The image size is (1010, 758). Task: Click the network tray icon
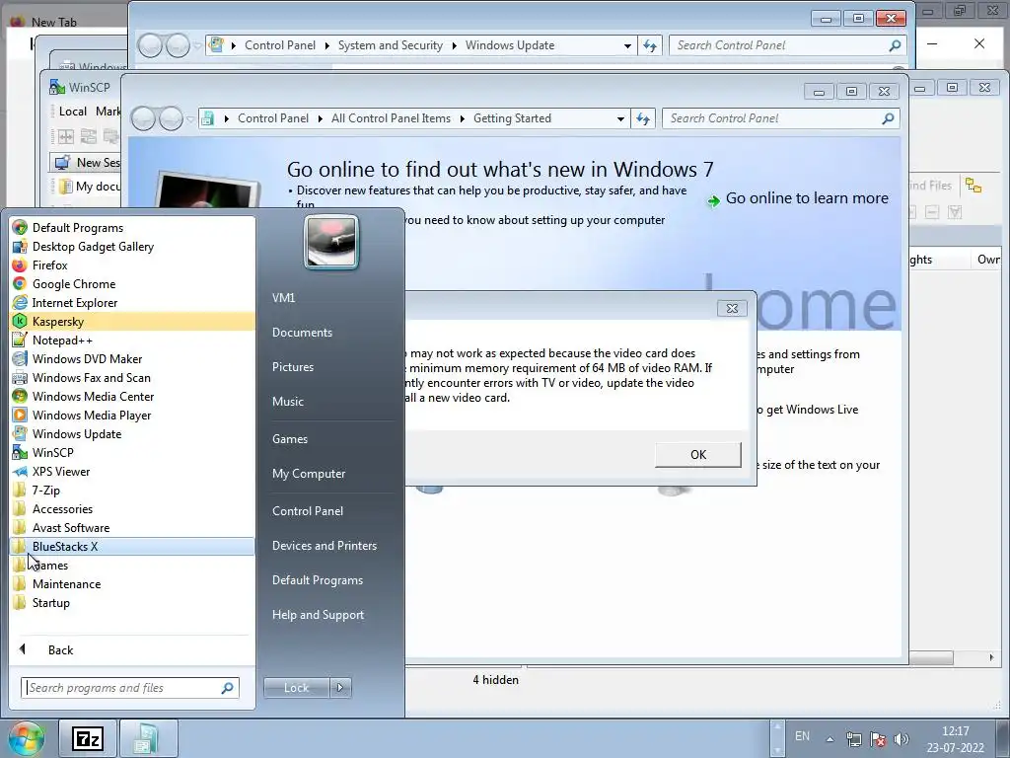click(x=854, y=739)
